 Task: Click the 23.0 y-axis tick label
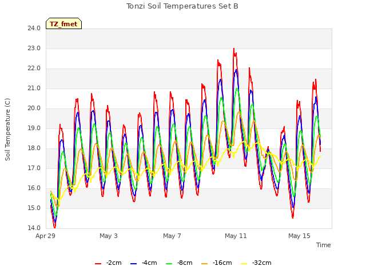pyautogui.click(x=34, y=49)
